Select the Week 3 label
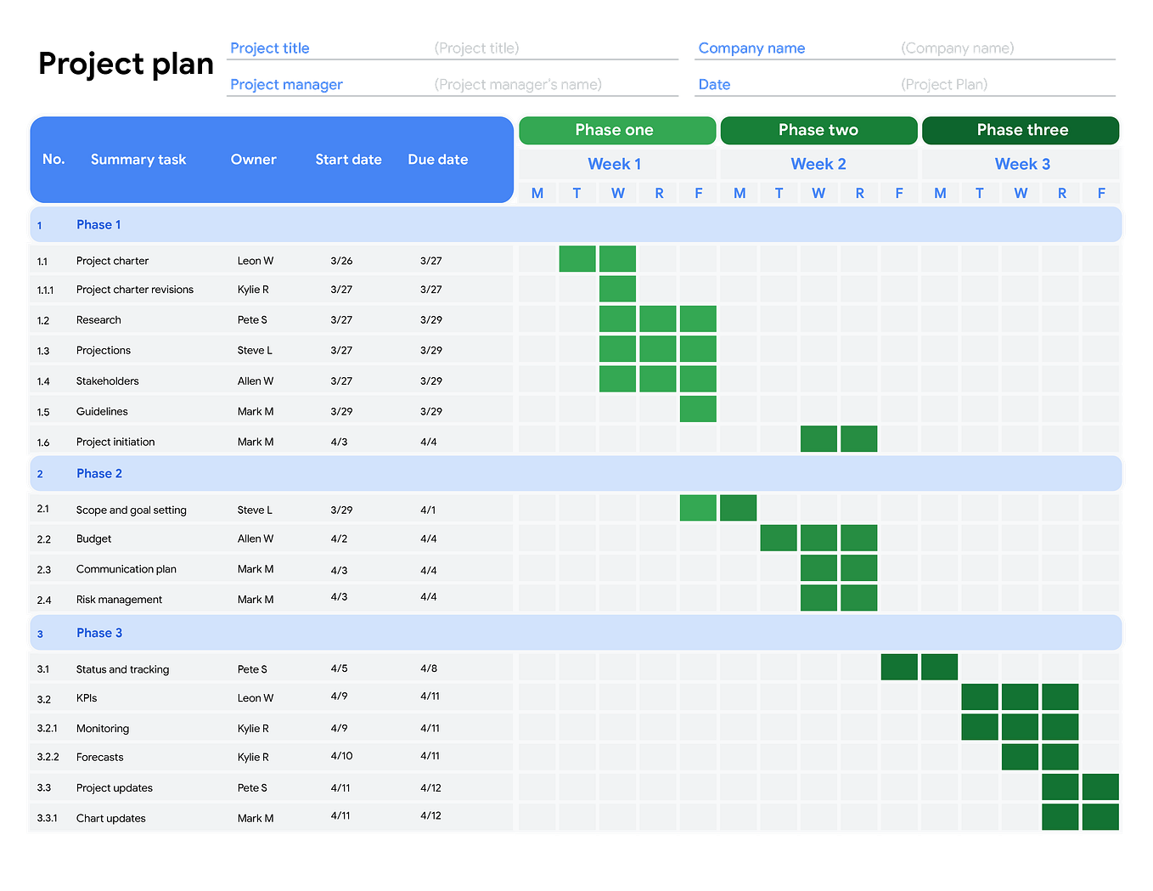 pyautogui.click(x=1021, y=163)
